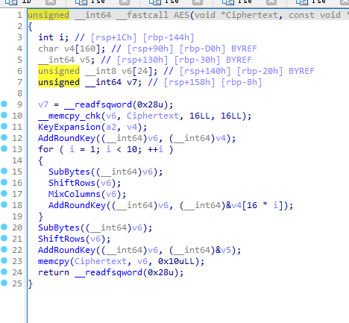Click '__readfsqword' call on line 9
The width and height of the screenshot is (349, 323).
point(98,104)
